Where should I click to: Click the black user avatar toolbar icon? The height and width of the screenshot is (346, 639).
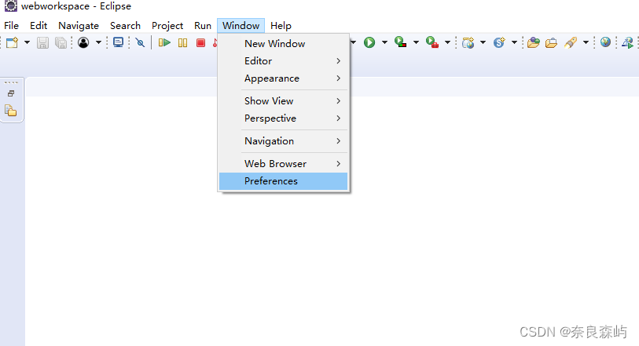(83, 42)
